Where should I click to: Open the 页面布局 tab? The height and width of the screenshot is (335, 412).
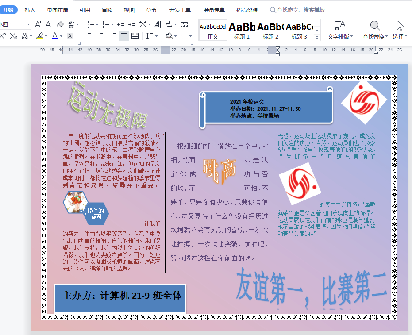tap(58, 10)
